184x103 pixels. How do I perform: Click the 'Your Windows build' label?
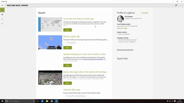click(x=124, y=24)
